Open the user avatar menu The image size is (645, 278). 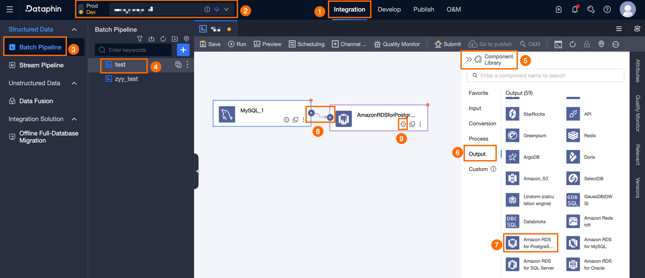pos(627,9)
